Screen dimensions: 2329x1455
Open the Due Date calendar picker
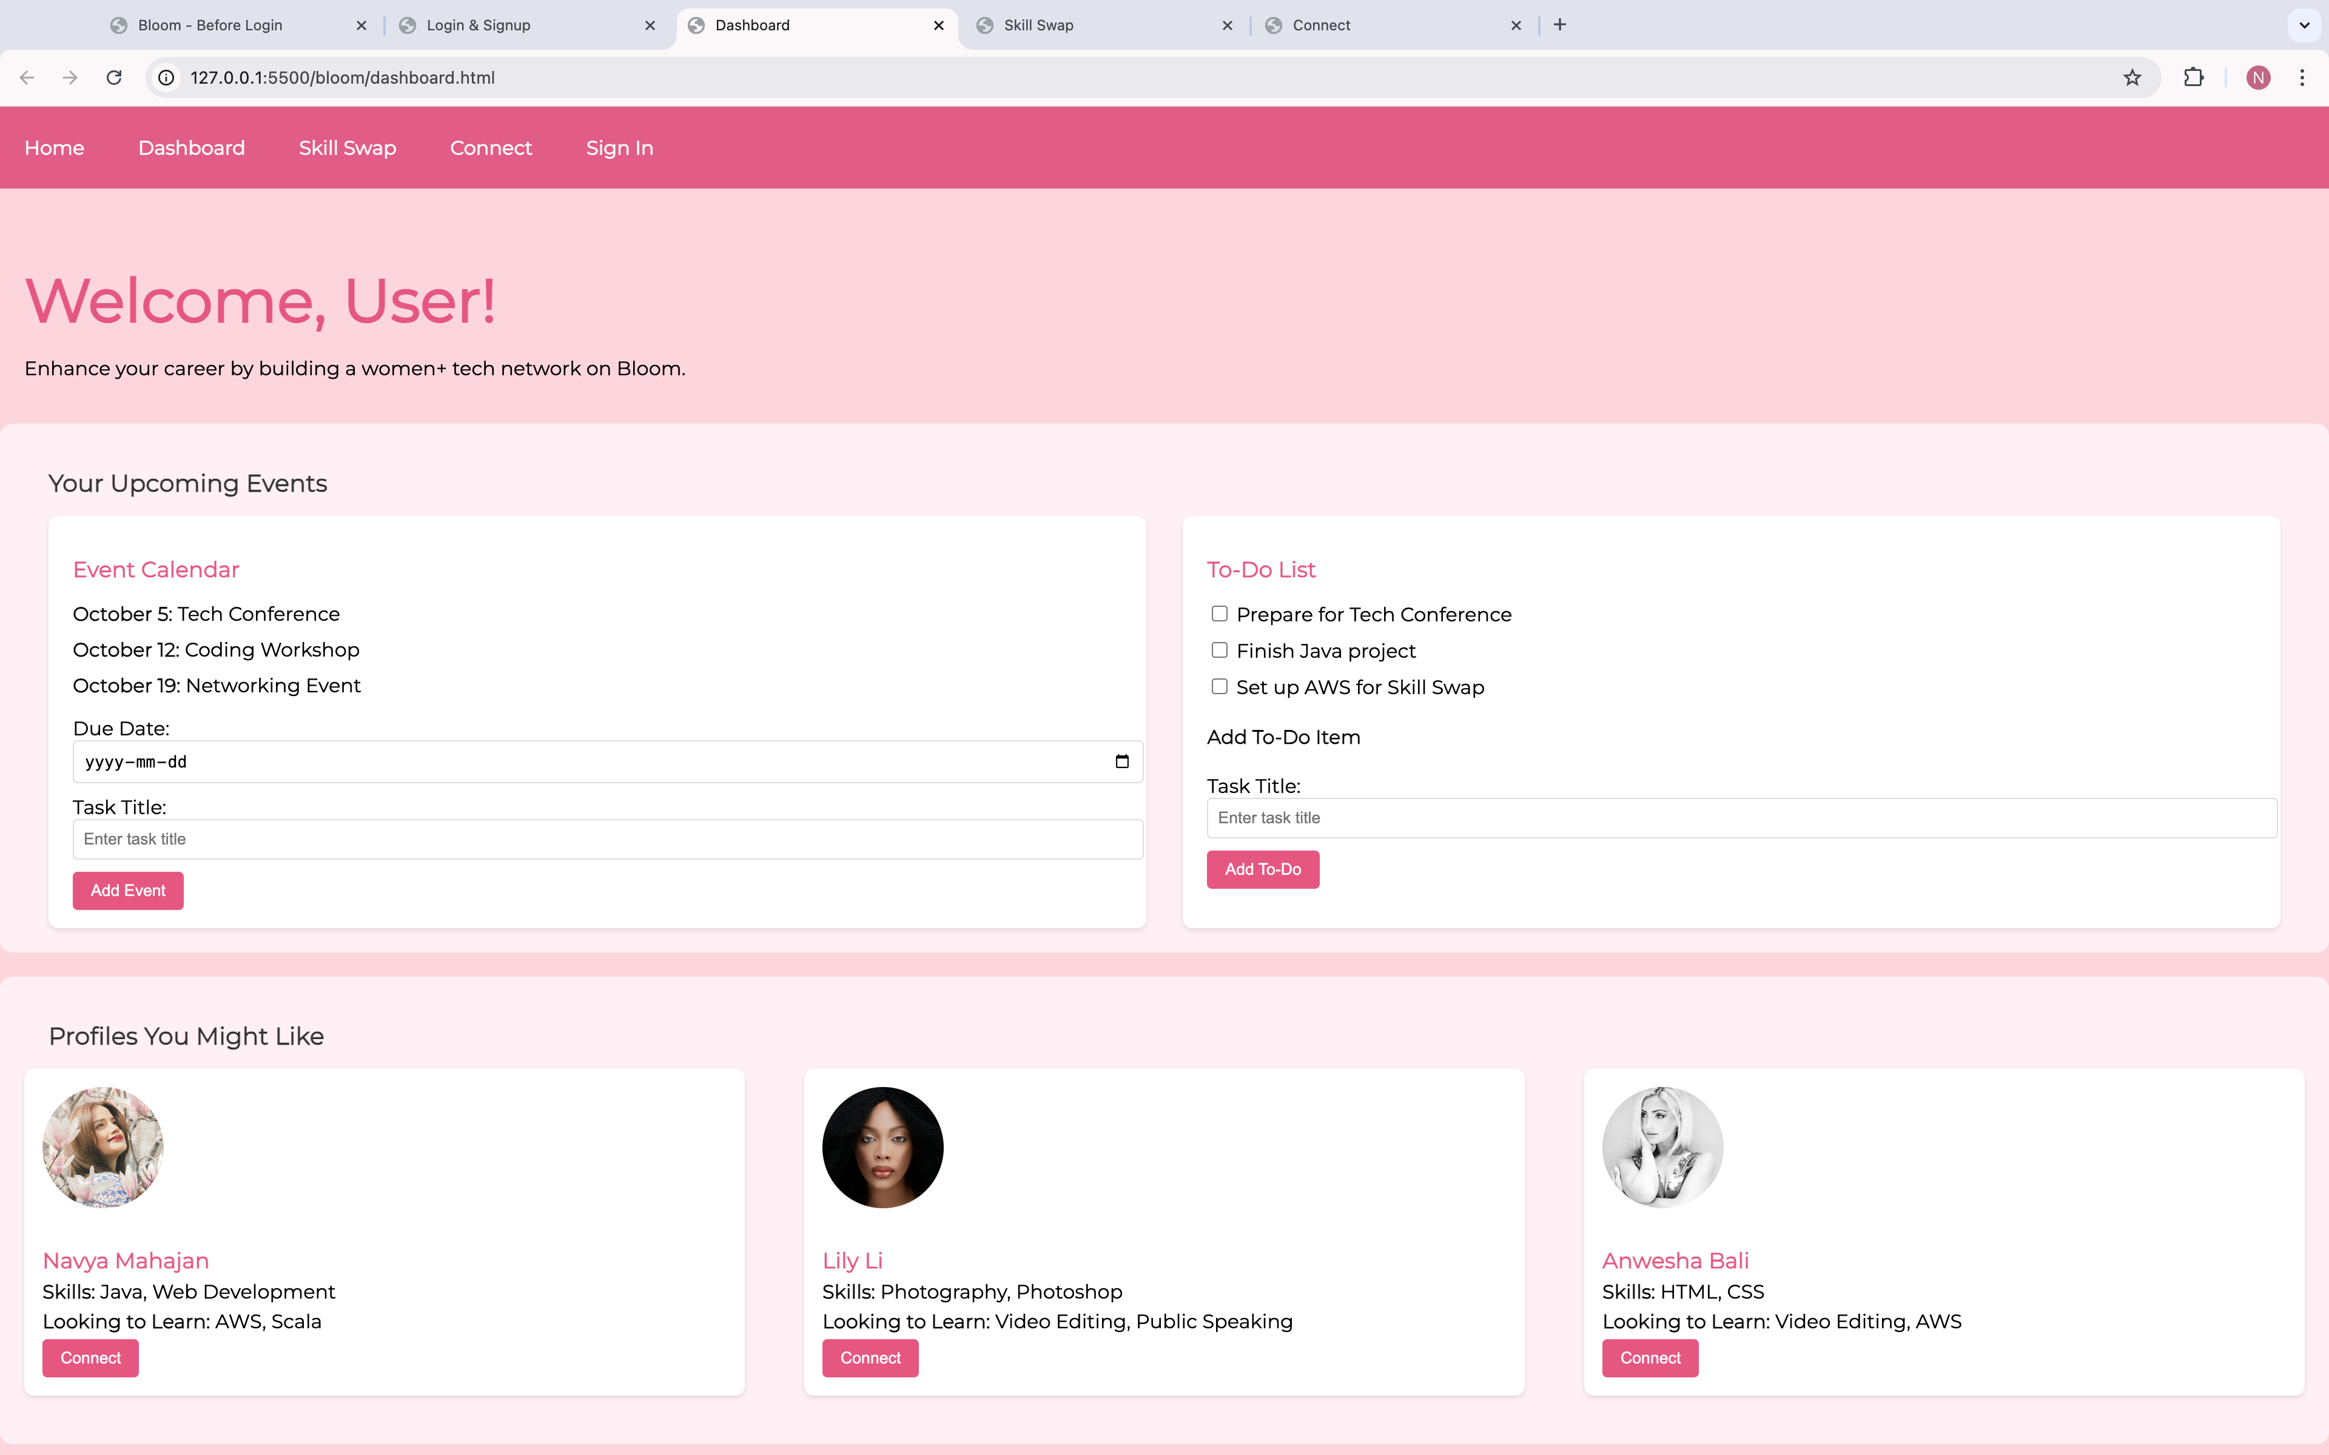pyautogui.click(x=1121, y=761)
